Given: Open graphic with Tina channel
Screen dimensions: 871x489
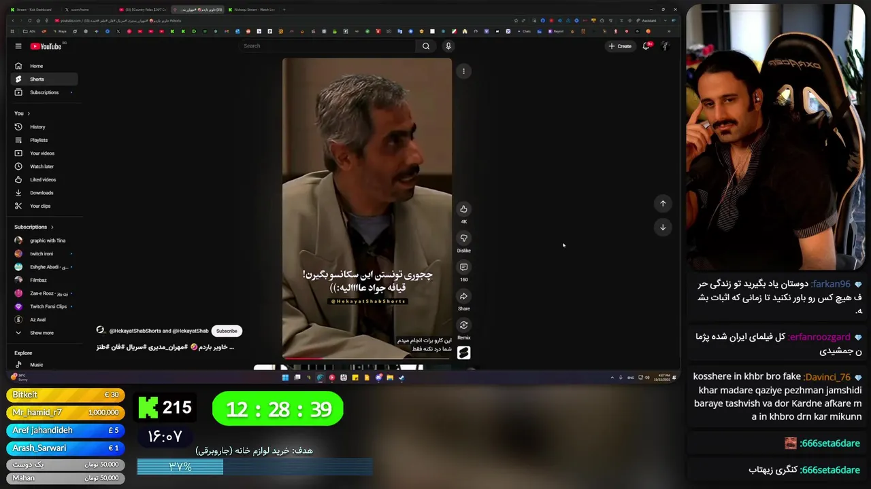Looking at the screenshot, I should click(x=44, y=240).
